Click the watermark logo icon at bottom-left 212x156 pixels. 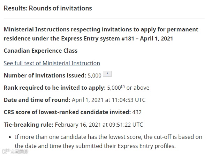point(5,151)
